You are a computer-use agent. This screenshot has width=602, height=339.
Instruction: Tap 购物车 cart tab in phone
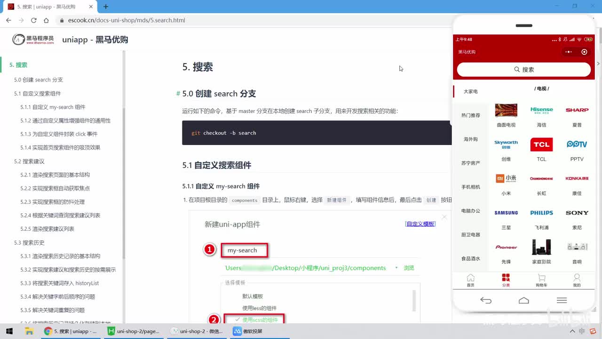pos(541,280)
